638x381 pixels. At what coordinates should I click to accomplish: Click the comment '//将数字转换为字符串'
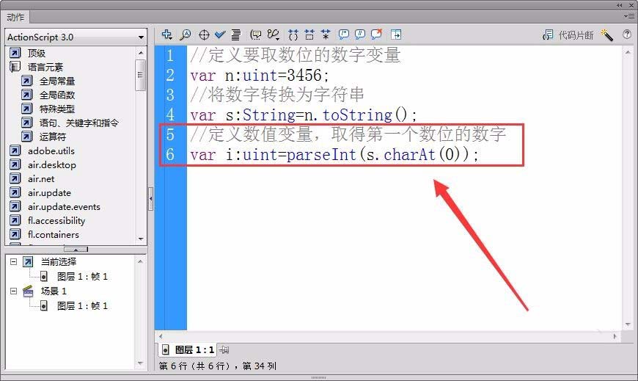tap(276, 95)
